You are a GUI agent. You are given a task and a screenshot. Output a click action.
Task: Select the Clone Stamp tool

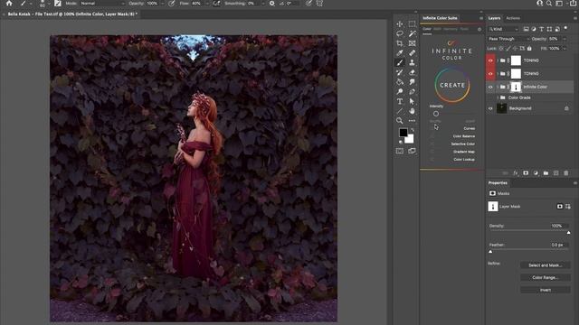pyautogui.click(x=413, y=62)
